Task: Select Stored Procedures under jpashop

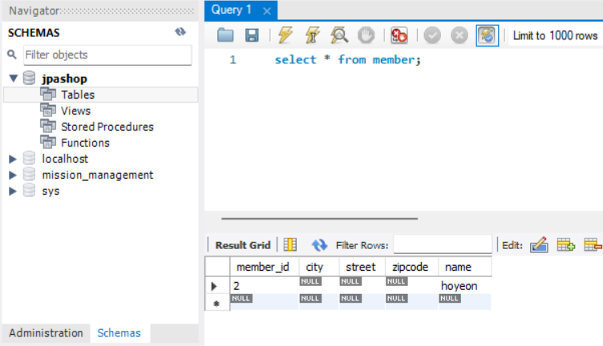Action: pos(107,127)
